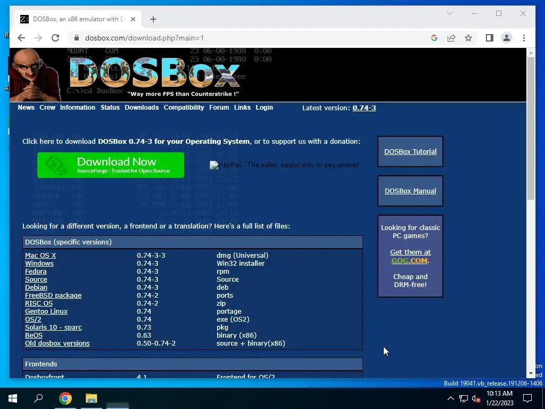
Task: Select the Fedora download link
Action: (x=36, y=271)
